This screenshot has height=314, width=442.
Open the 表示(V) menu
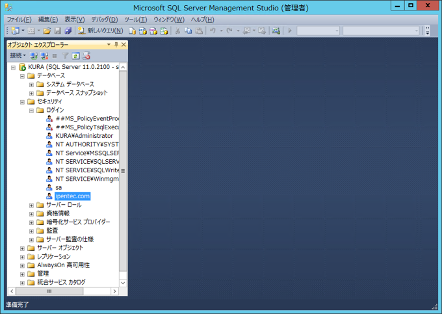coord(75,20)
